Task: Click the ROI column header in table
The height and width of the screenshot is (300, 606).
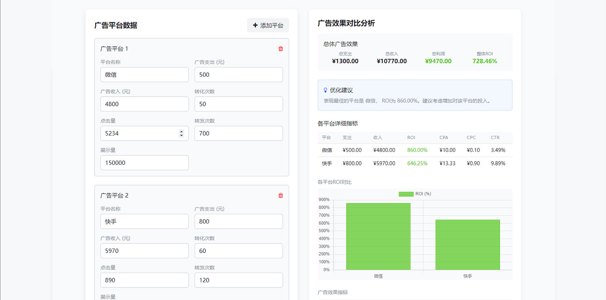Action: pos(411,137)
